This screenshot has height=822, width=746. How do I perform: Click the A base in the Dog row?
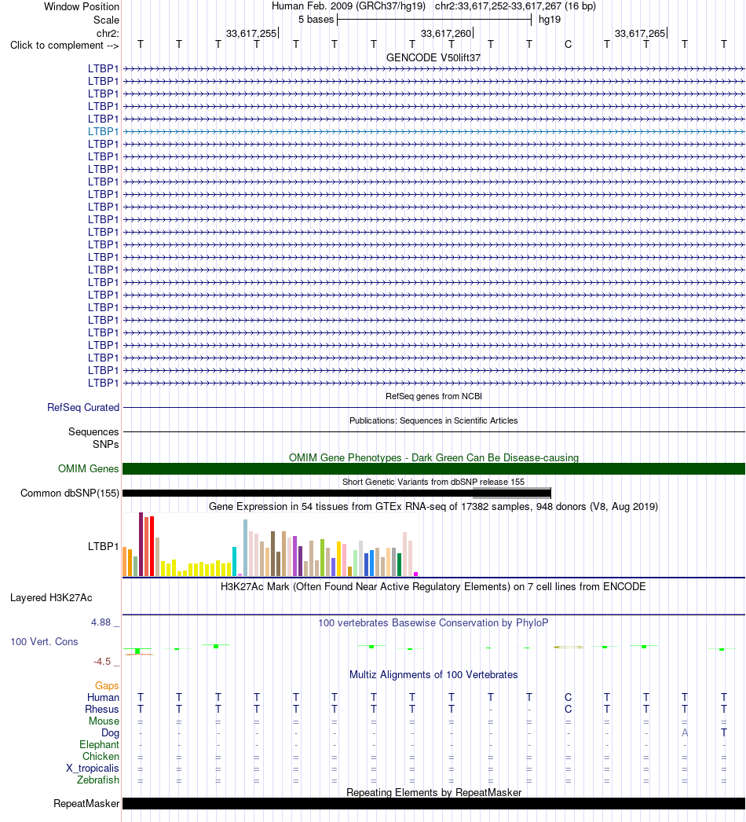point(685,733)
